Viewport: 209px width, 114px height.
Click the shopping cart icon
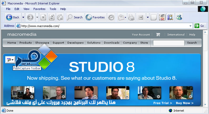(158, 34)
